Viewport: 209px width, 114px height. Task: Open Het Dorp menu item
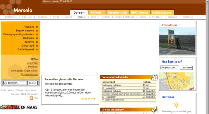[x=29, y=27]
